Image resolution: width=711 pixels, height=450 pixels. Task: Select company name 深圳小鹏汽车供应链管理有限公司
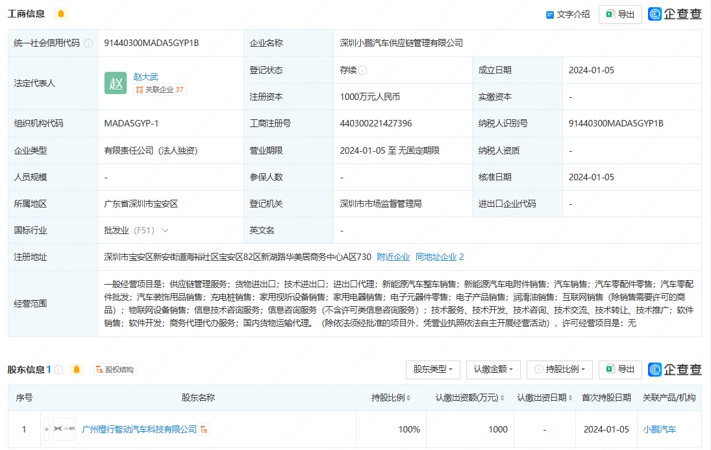pyautogui.click(x=401, y=43)
